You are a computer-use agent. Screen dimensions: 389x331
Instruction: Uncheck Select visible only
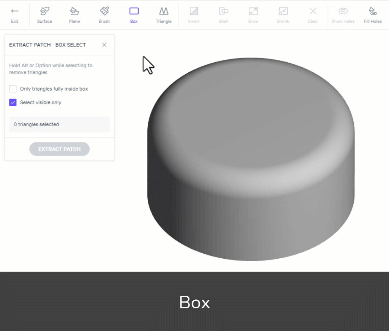pyautogui.click(x=13, y=102)
